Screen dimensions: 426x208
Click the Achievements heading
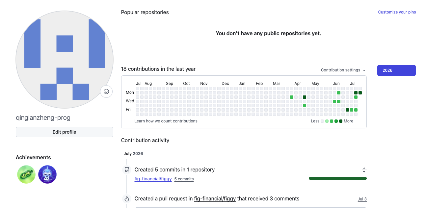[33, 157]
